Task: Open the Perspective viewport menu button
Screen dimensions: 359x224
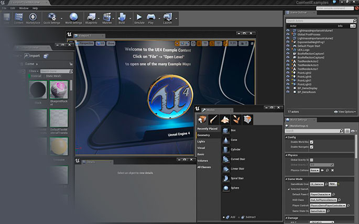Action: click(x=85, y=43)
